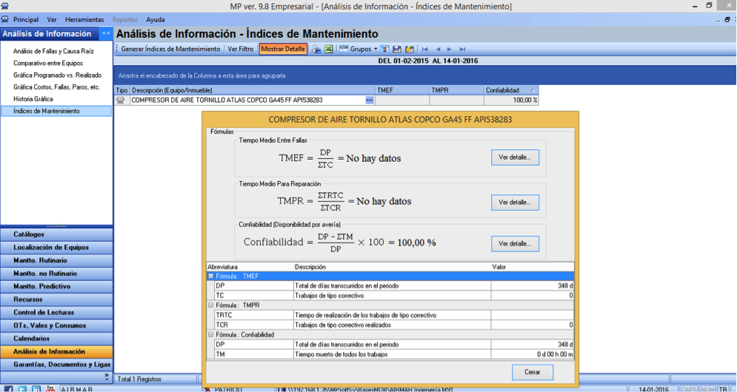The height and width of the screenshot is (392, 737).
Task: Collapse the Fórmula : TMEF group
Action: click(211, 276)
